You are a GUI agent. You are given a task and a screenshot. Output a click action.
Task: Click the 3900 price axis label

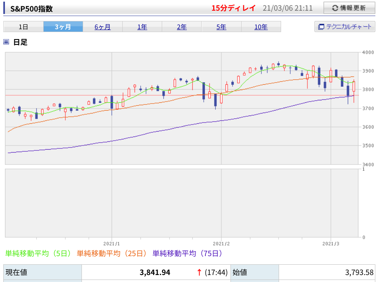[368, 71]
